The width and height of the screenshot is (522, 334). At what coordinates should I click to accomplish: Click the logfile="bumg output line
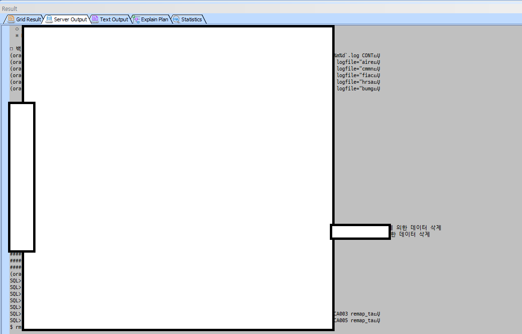pyautogui.click(x=358, y=88)
